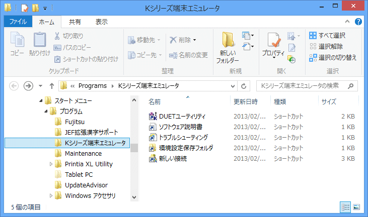This screenshot has height=217, width=368.
Task: Open Help with the blue question icon
Action: click(358, 22)
